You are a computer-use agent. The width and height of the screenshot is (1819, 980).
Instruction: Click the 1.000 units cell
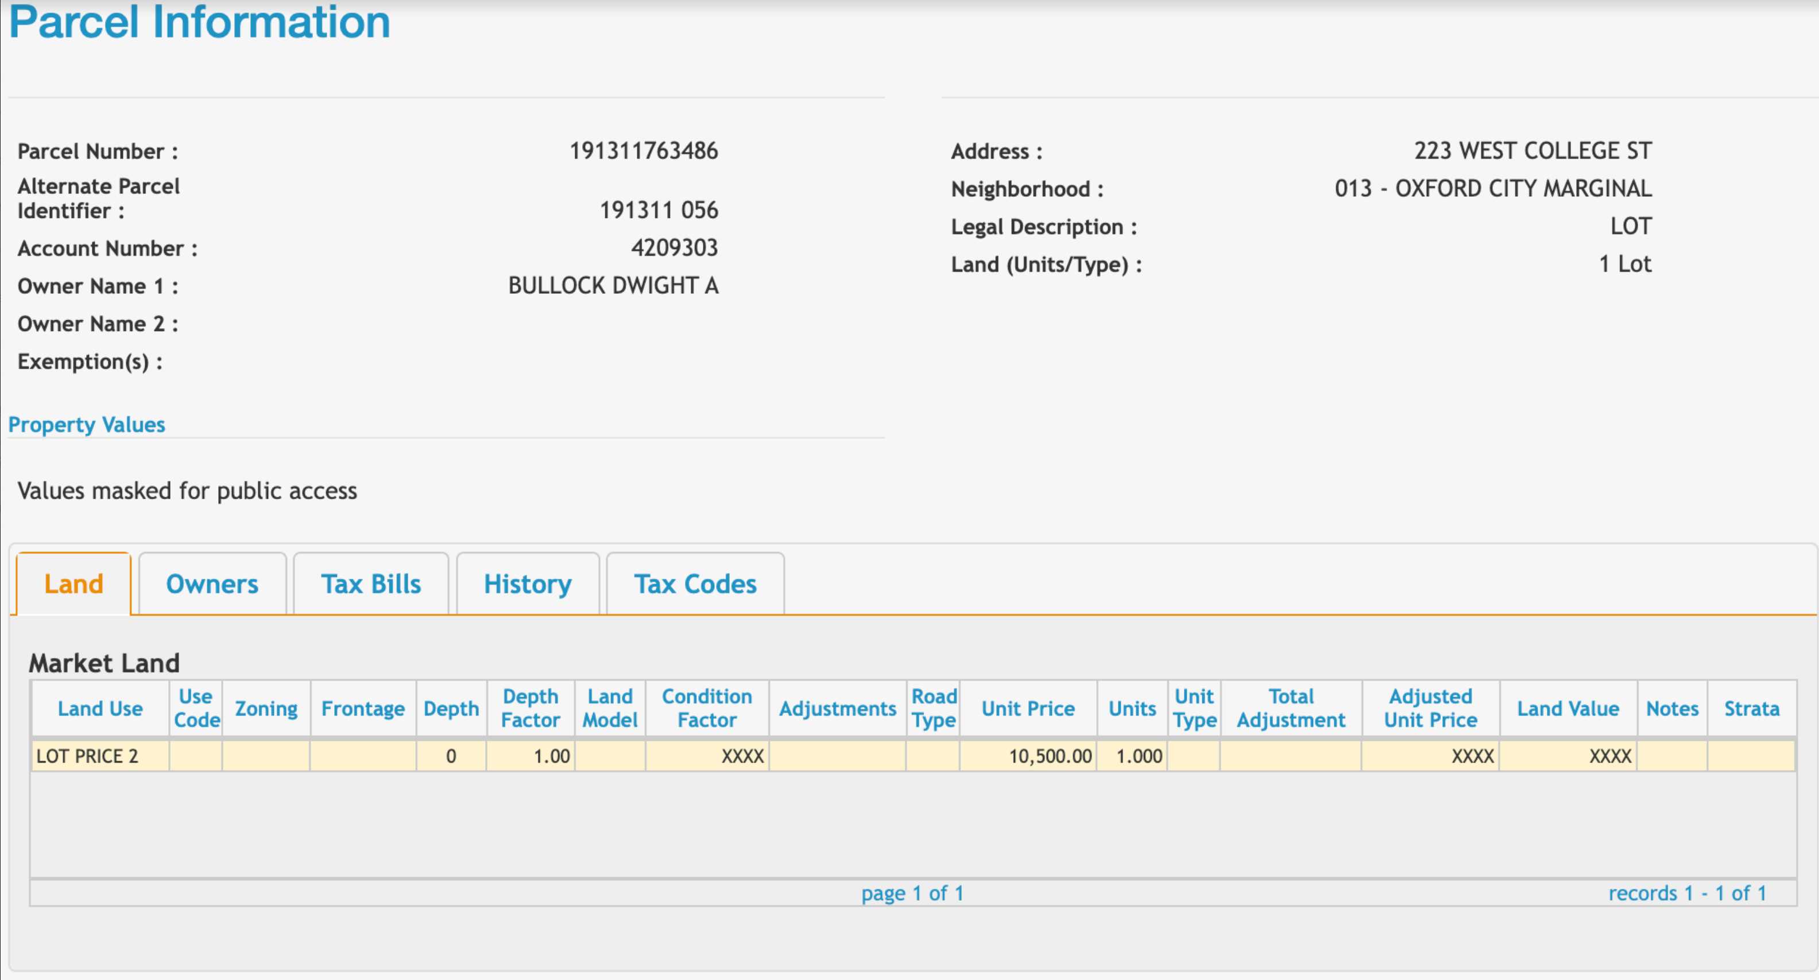[1133, 756]
